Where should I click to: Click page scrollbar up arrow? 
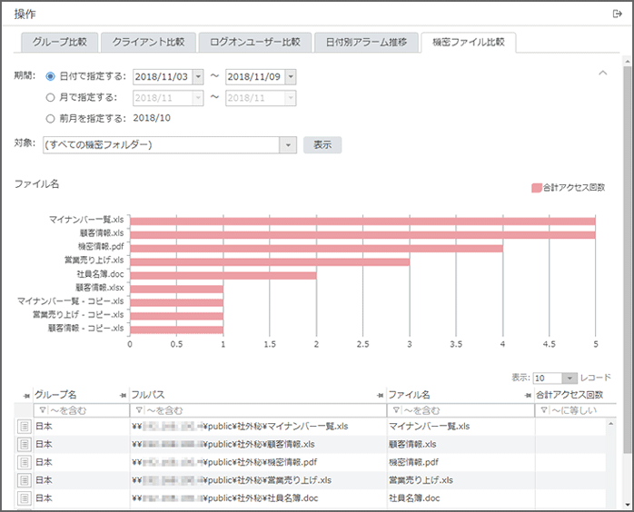click(627, 62)
